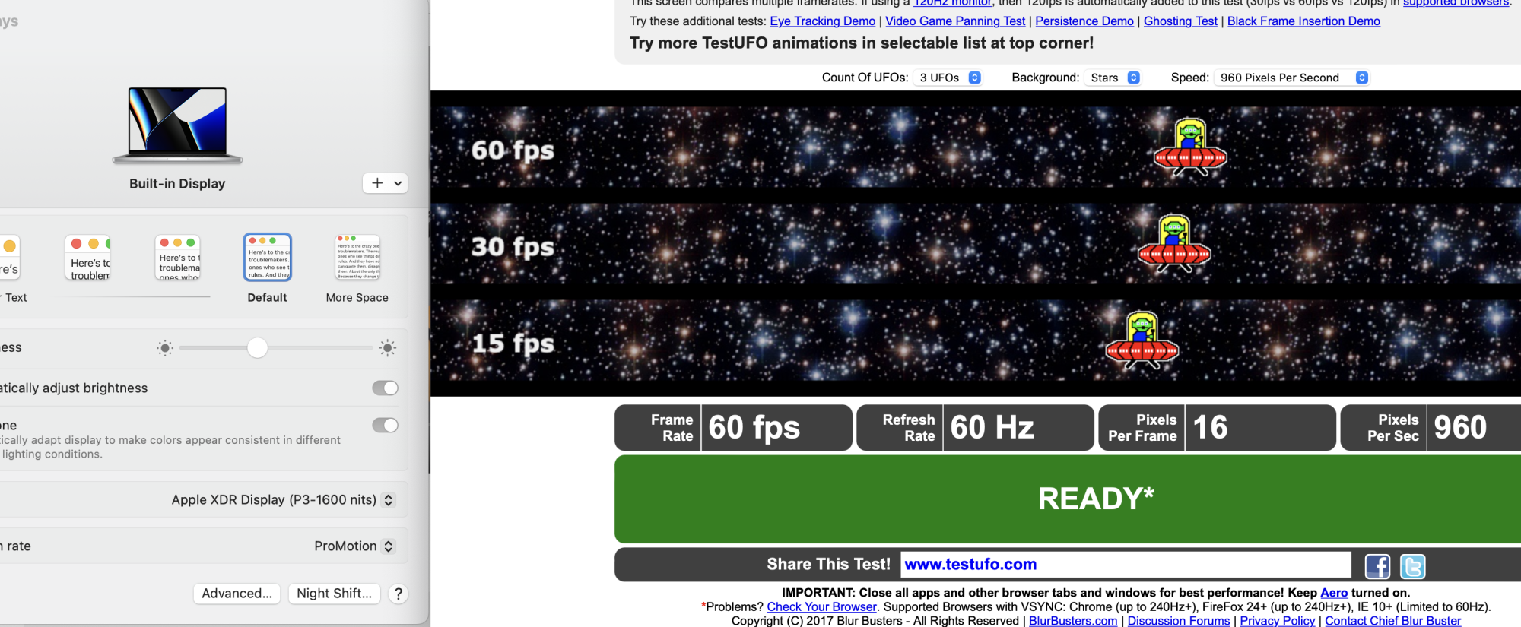Choose the Larger Text resolution thumbnail

(9, 258)
